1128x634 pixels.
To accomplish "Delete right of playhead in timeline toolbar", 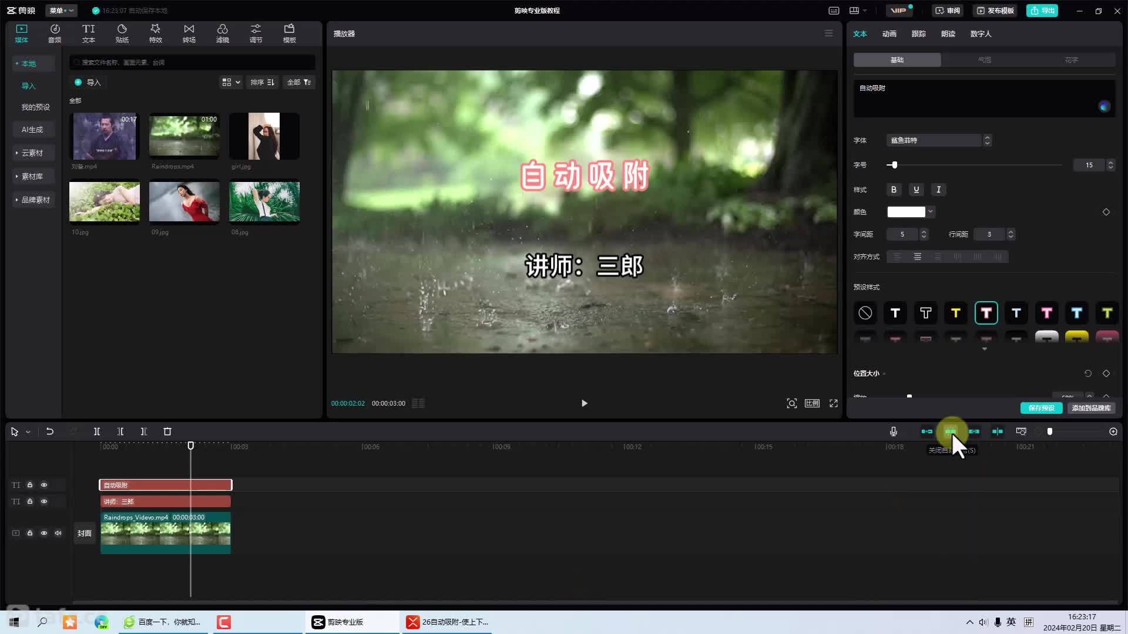I will [144, 431].
